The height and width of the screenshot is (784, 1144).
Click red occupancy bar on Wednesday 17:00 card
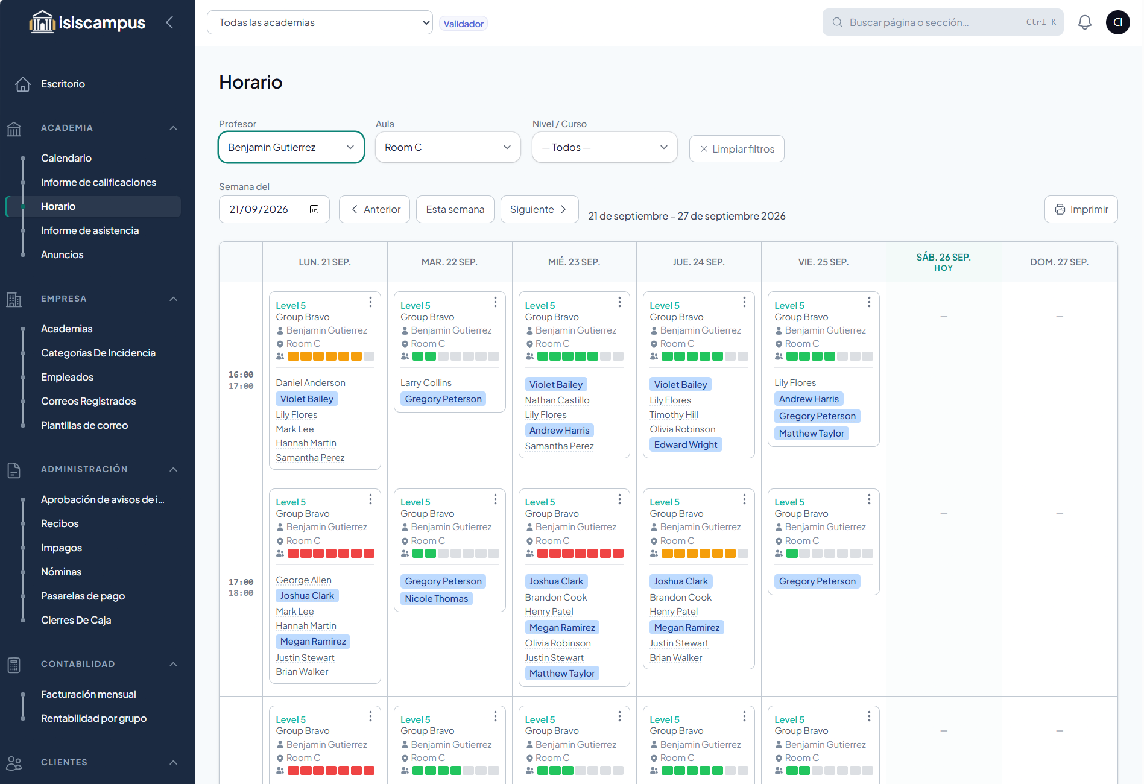pos(580,554)
